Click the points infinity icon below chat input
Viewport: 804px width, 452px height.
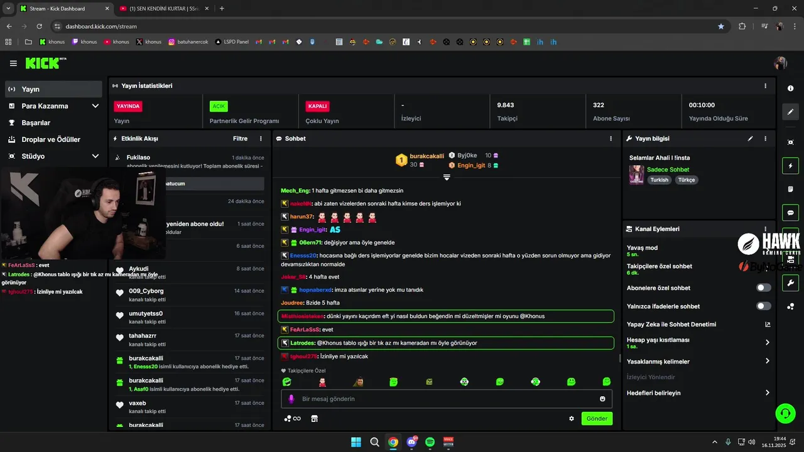tap(292, 419)
